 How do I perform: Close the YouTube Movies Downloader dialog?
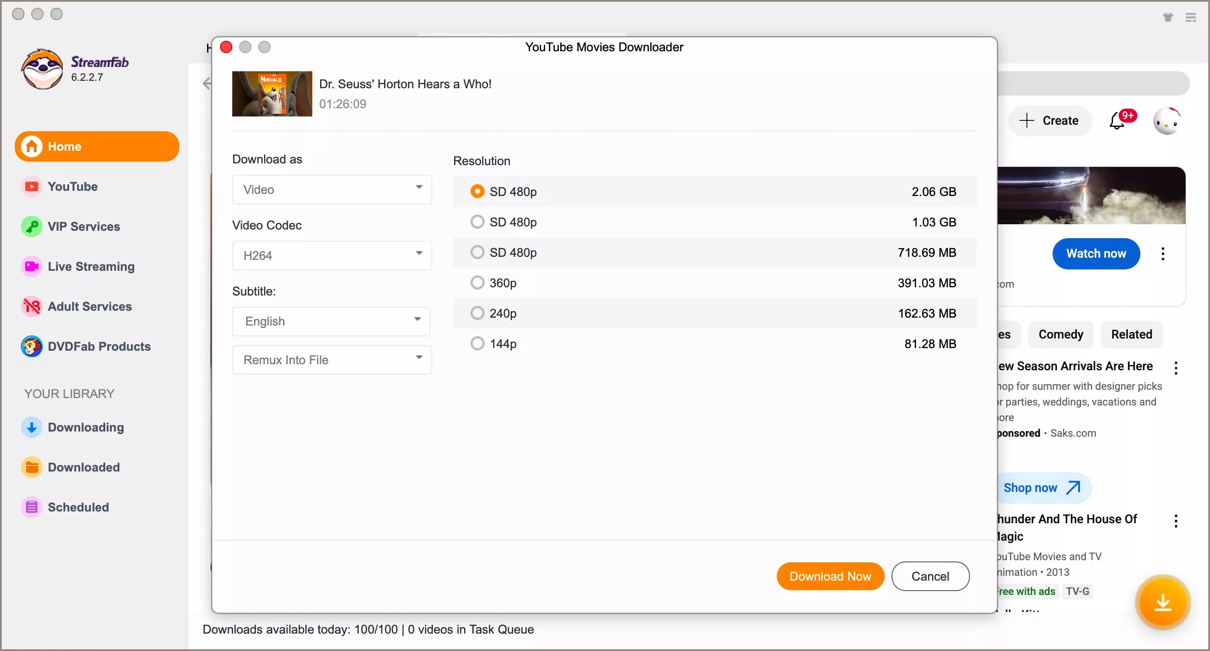pyautogui.click(x=226, y=47)
